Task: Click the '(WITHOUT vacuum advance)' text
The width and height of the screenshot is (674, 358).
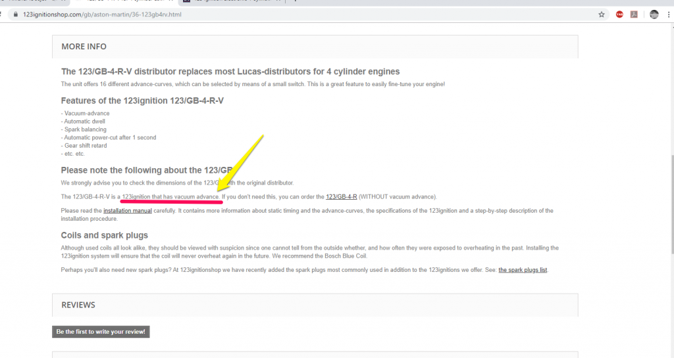Action: click(398, 197)
